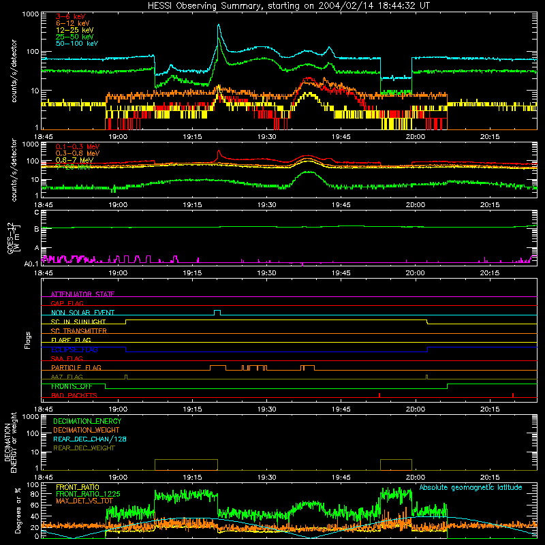
Task: Click the FLARE_FLAG label
Action: pyautogui.click(x=71, y=339)
